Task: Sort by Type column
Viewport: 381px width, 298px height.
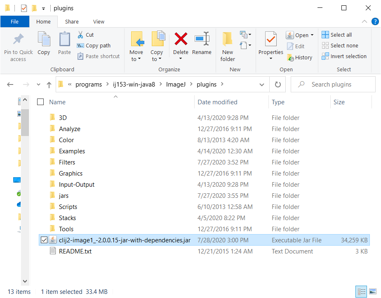Action: 278,102
